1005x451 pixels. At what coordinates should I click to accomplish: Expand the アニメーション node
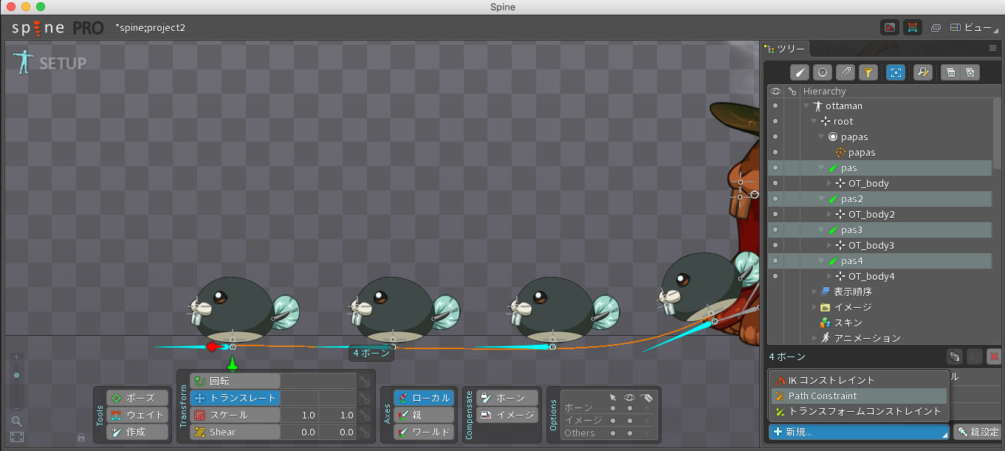pos(814,338)
